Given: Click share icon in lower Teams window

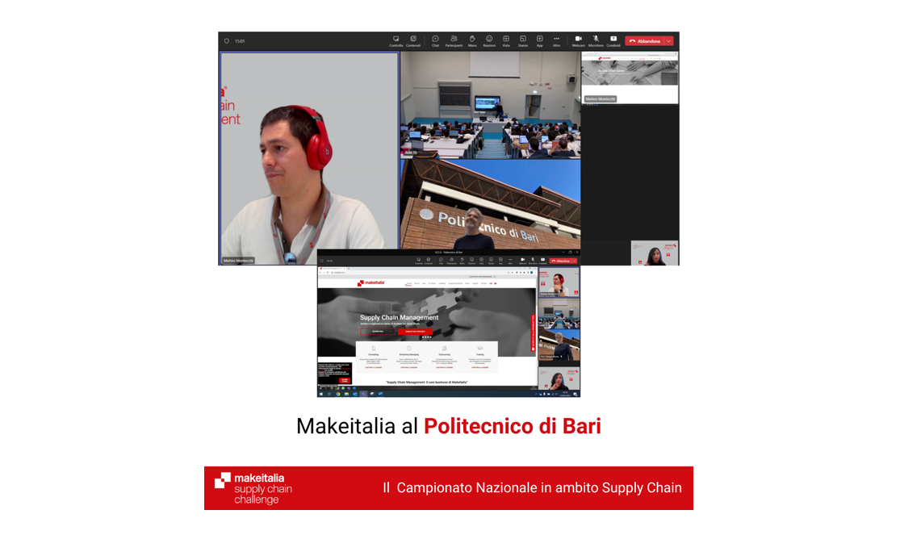Looking at the screenshot, I should [x=542, y=261].
